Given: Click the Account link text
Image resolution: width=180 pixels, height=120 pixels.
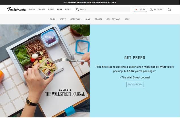Looking at the screenshot, I should (159, 9).
